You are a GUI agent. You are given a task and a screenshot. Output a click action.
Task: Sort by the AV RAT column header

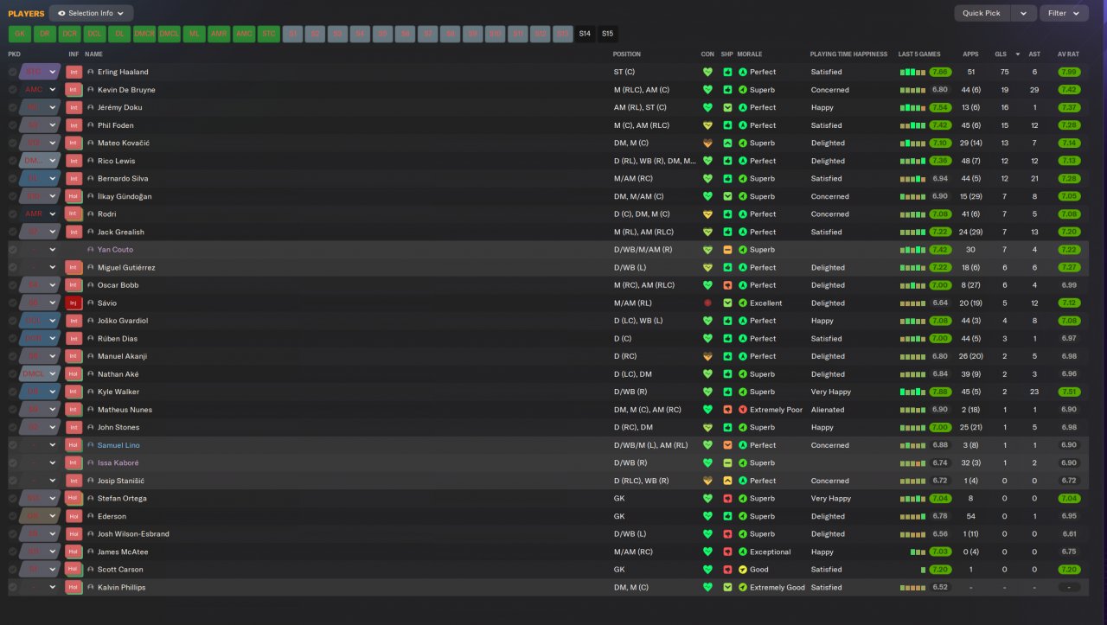(x=1068, y=54)
